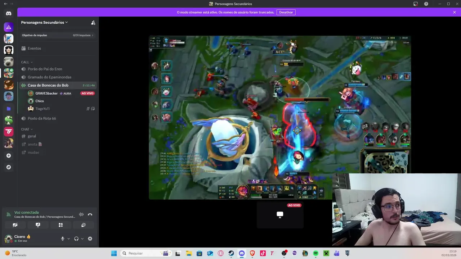Open microphone input options arrow

pyautogui.click(x=68, y=238)
